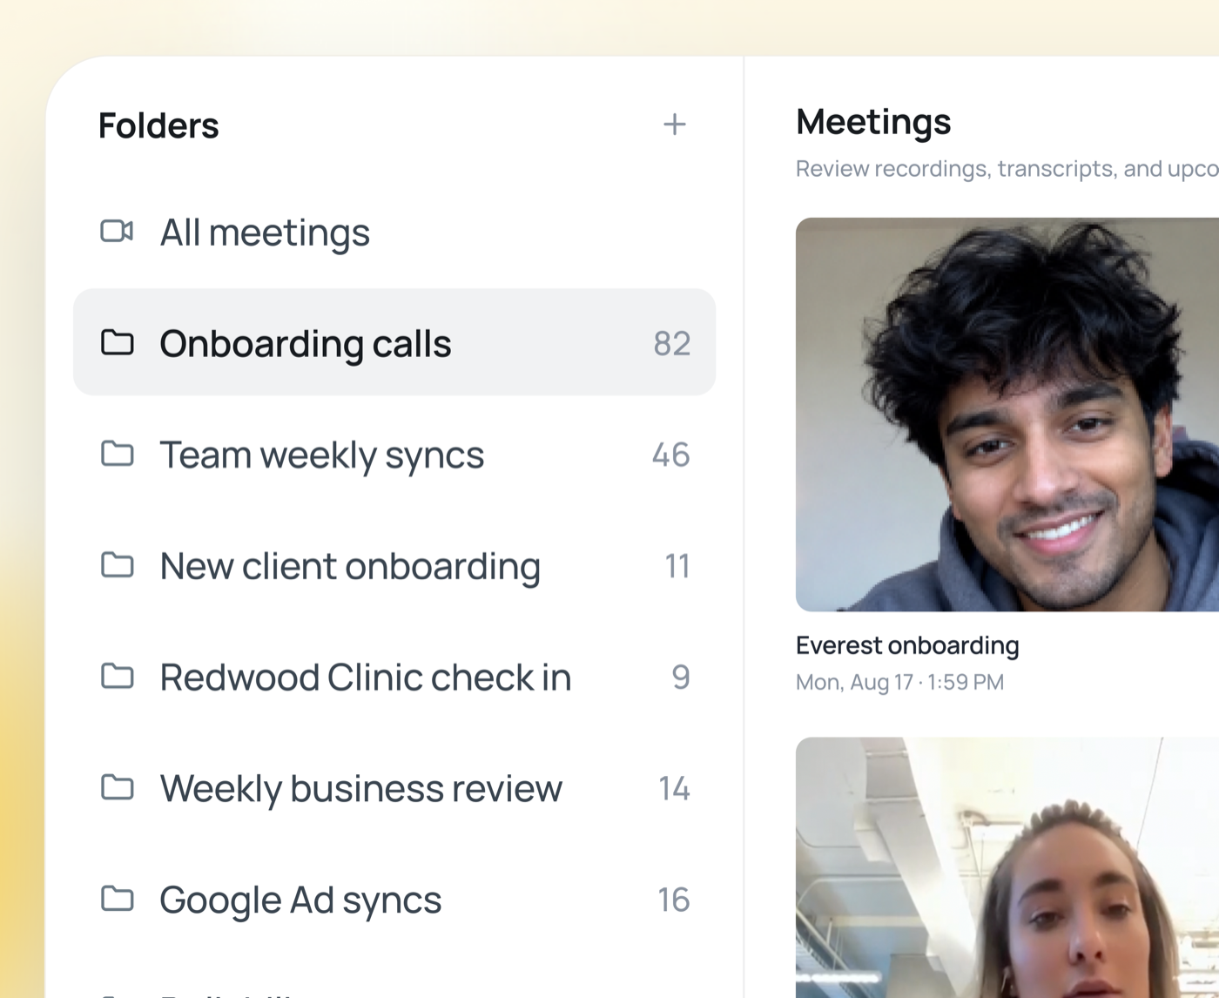Open the second meeting thumbnail below Everest

1007,867
